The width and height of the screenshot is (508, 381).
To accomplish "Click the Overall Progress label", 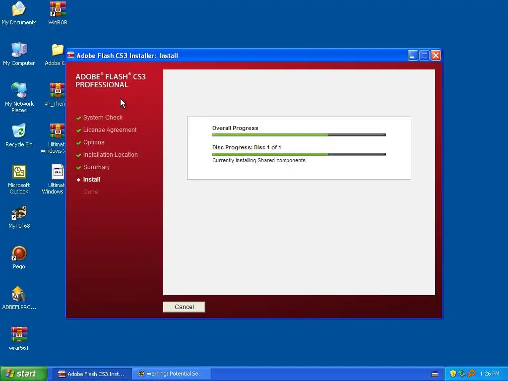I will [x=235, y=128].
